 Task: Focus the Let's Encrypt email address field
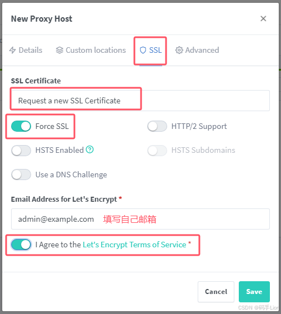pos(140,219)
